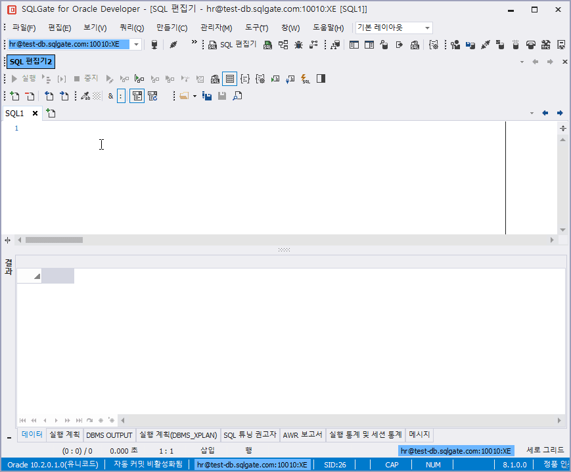Open the 기본 레이아웃 layout dropdown

point(427,28)
